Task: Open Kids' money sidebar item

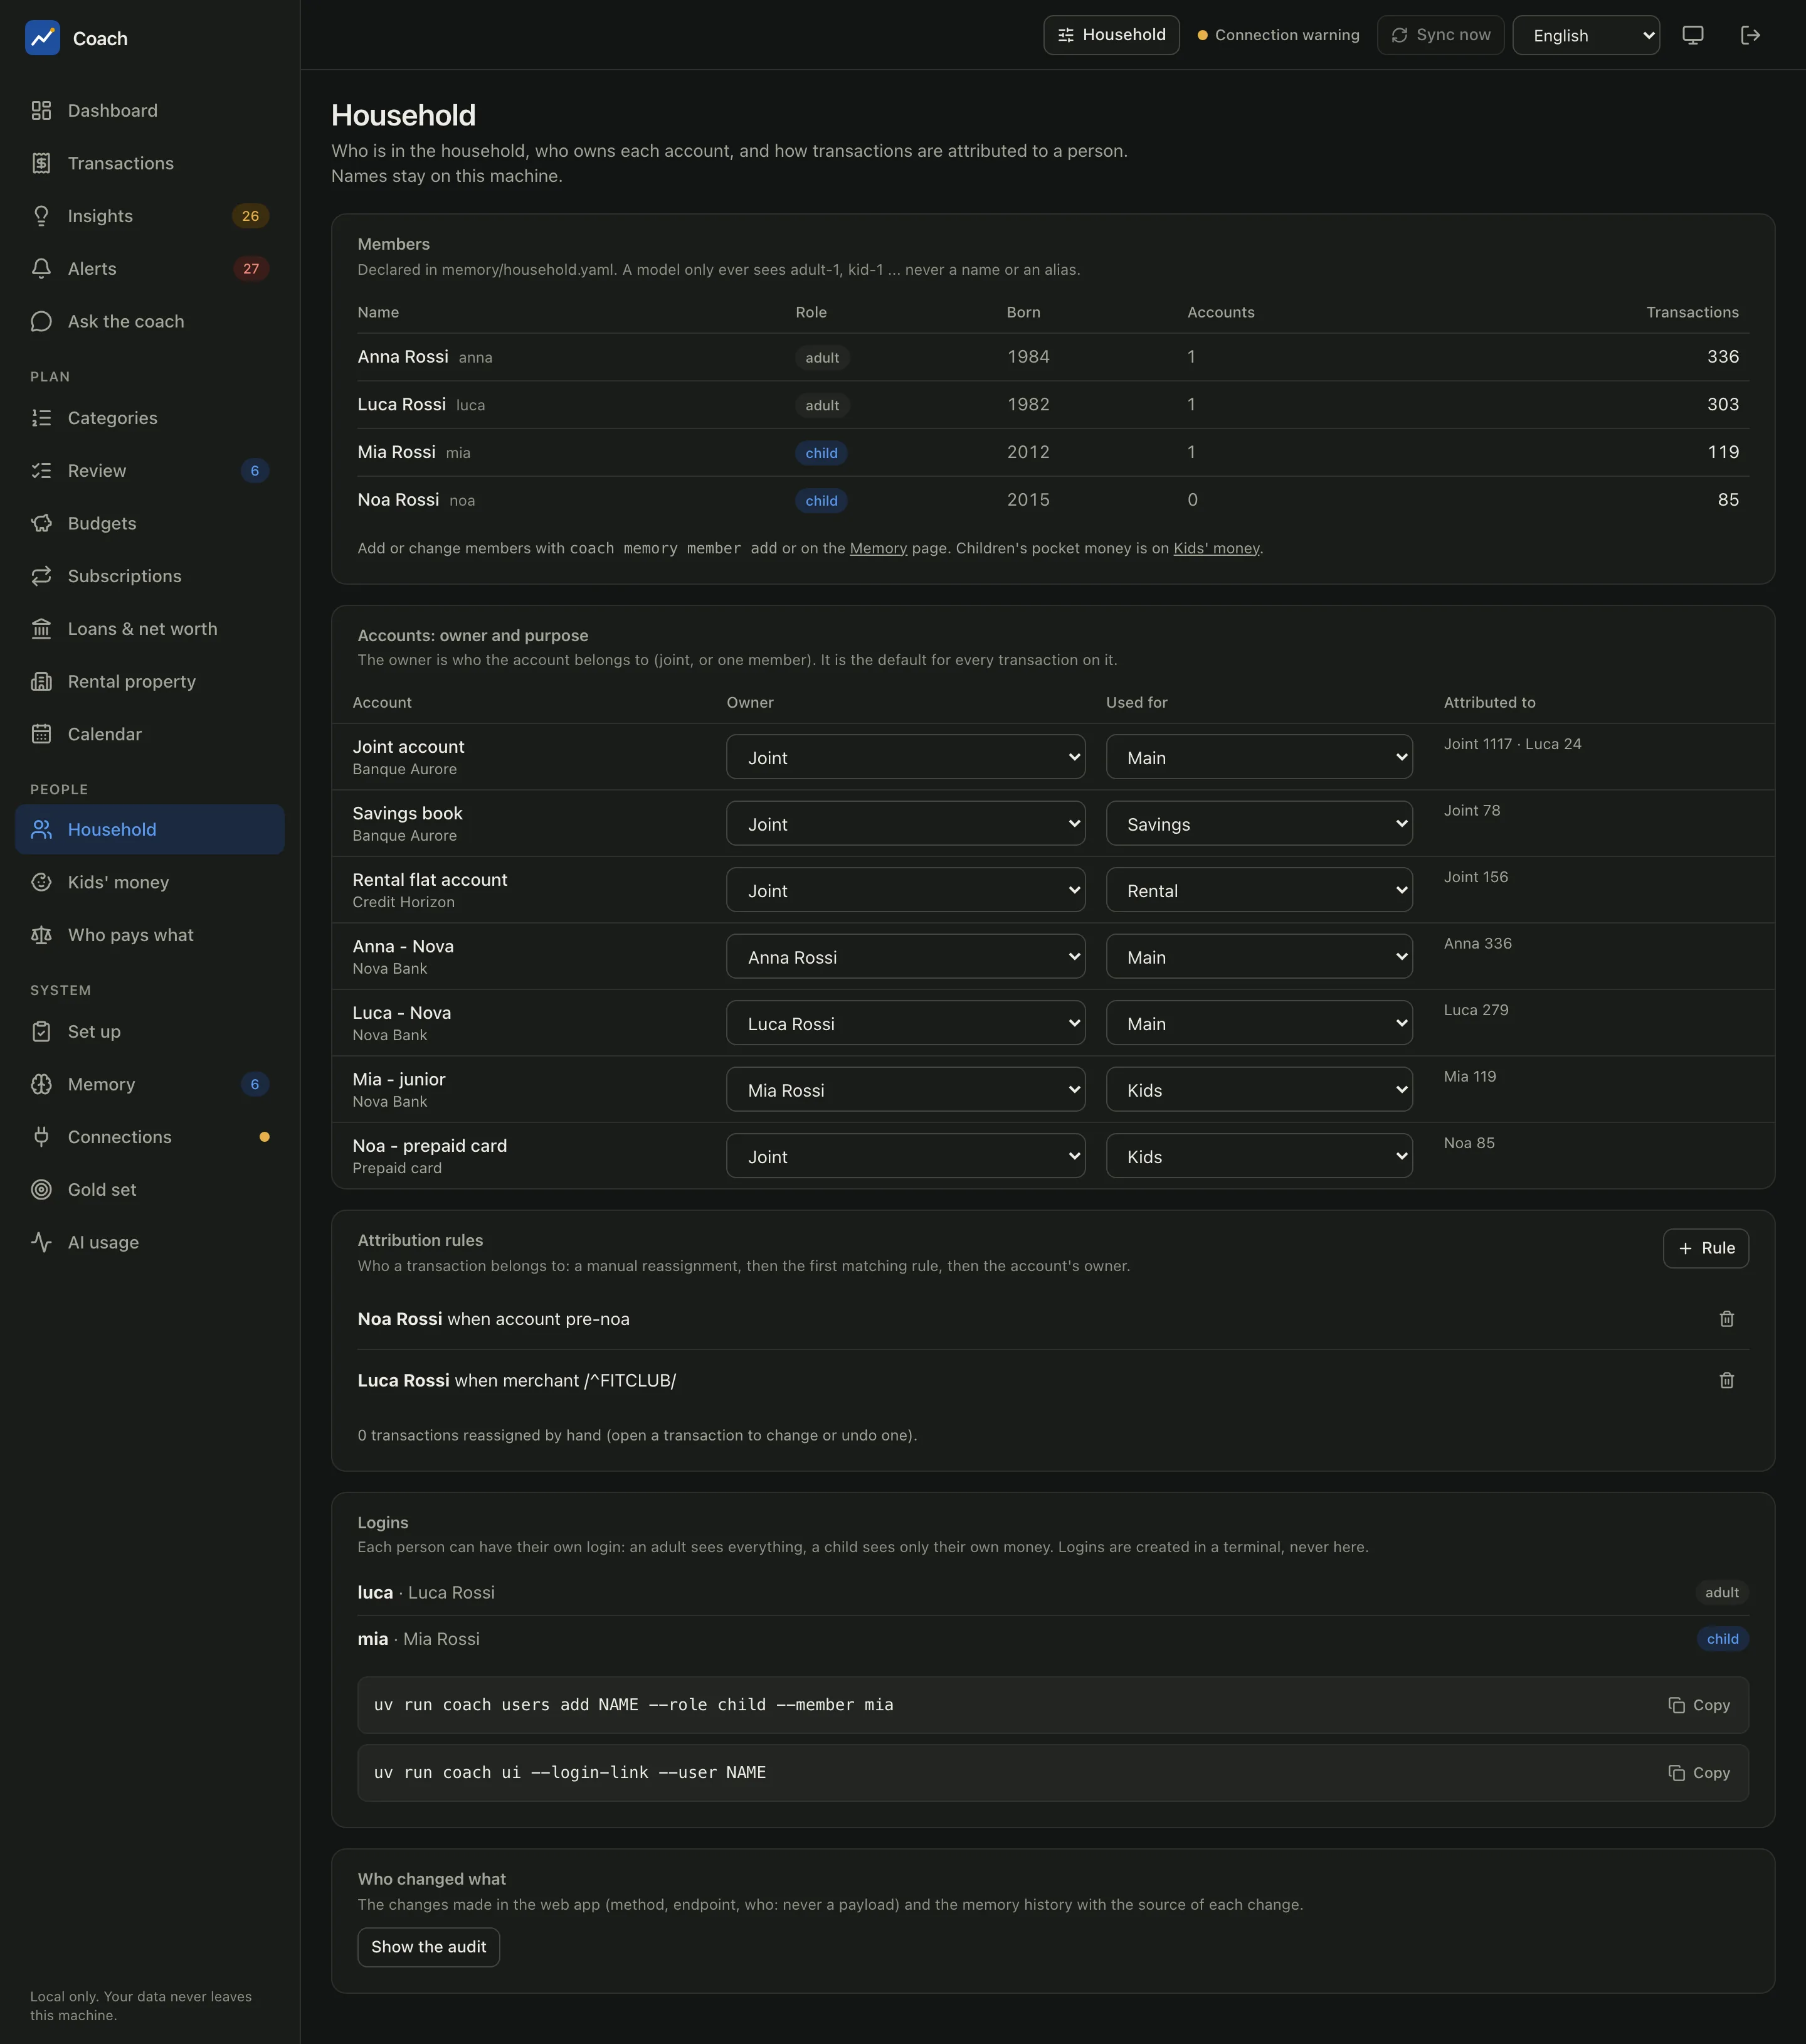Action: click(x=150, y=882)
